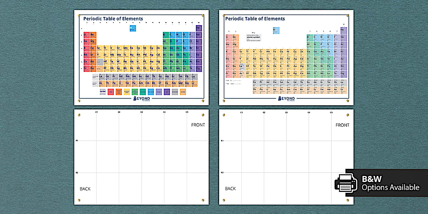Screen dimensions: 428x214
Task: Click the BEYOND Science logo on the left poster
Action: (x=142, y=98)
